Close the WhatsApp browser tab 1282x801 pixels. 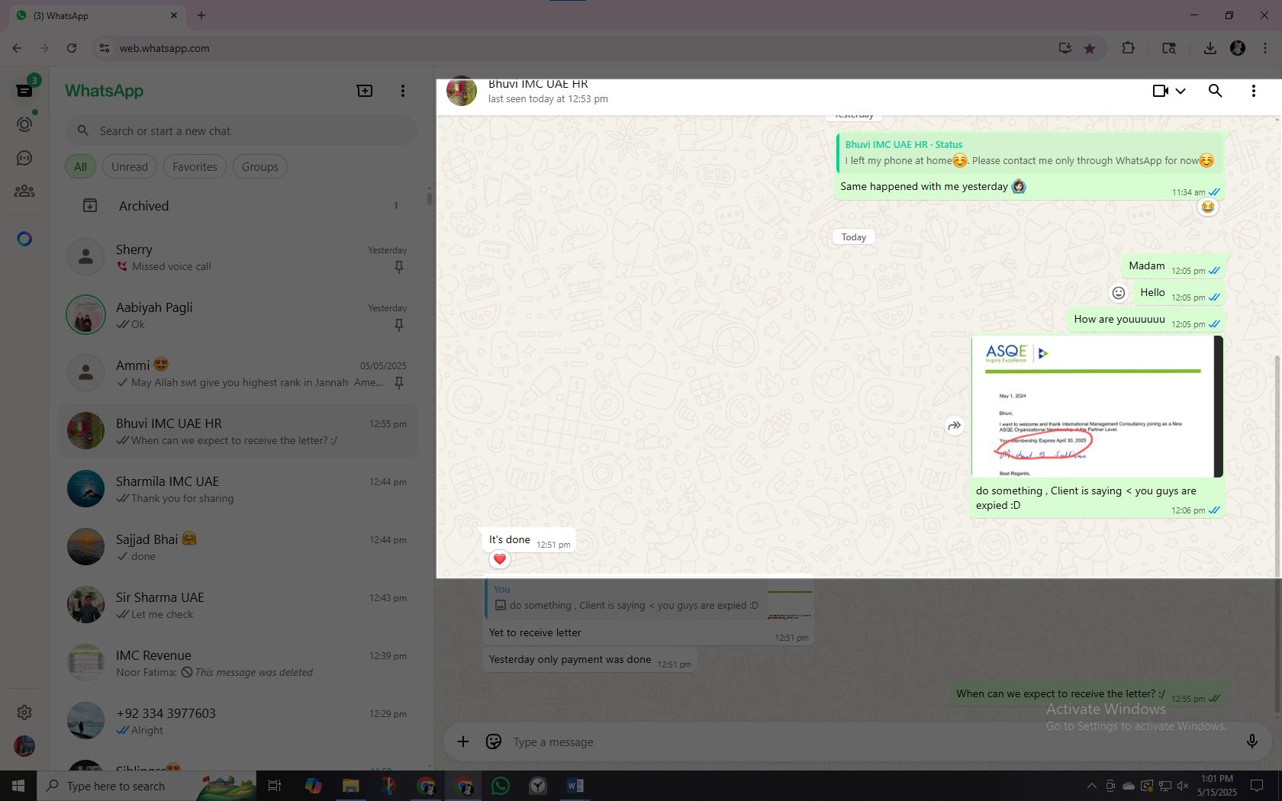[x=174, y=15]
